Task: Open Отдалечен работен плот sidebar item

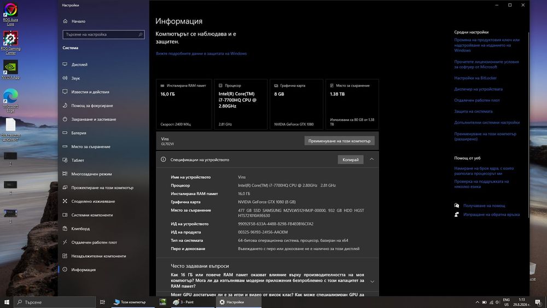Action: [x=103, y=242]
